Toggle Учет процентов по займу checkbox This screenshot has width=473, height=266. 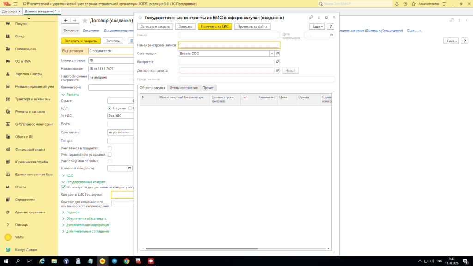tap(109, 161)
